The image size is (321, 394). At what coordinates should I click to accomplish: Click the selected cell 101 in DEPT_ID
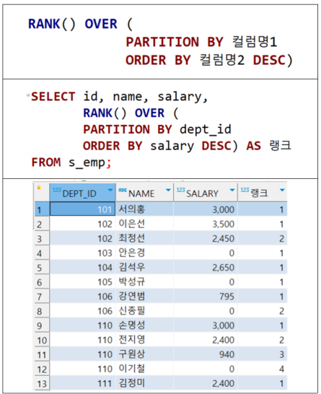pyautogui.click(x=83, y=209)
